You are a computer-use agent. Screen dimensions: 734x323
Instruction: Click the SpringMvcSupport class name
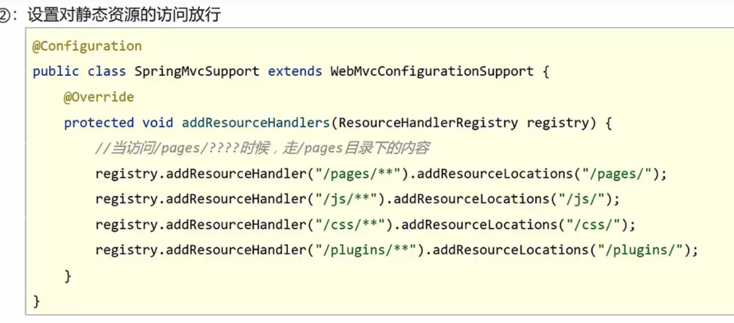click(197, 72)
